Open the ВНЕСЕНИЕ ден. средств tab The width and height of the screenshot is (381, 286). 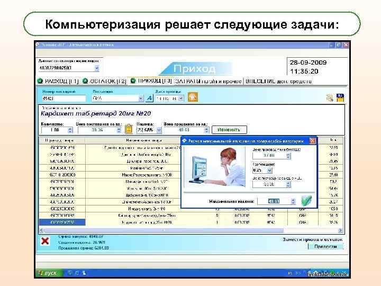(x=278, y=81)
